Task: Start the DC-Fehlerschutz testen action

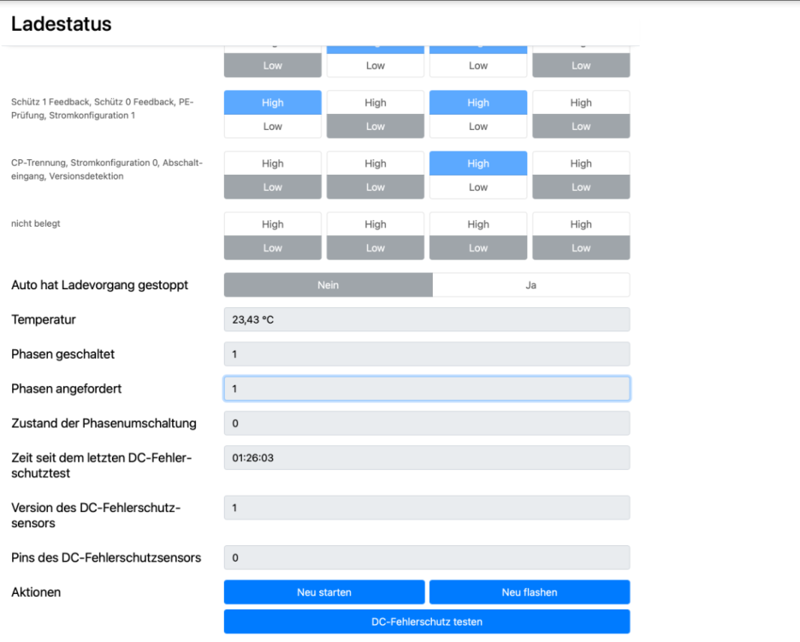Action: (426, 621)
